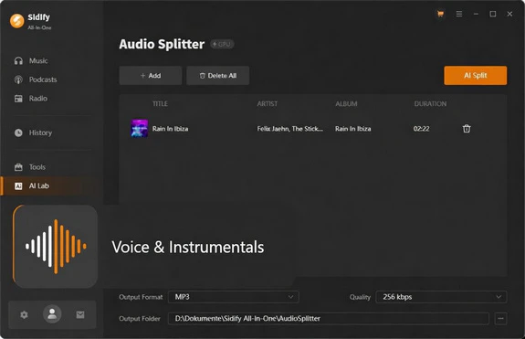Maximize the Sidify window

point(493,14)
